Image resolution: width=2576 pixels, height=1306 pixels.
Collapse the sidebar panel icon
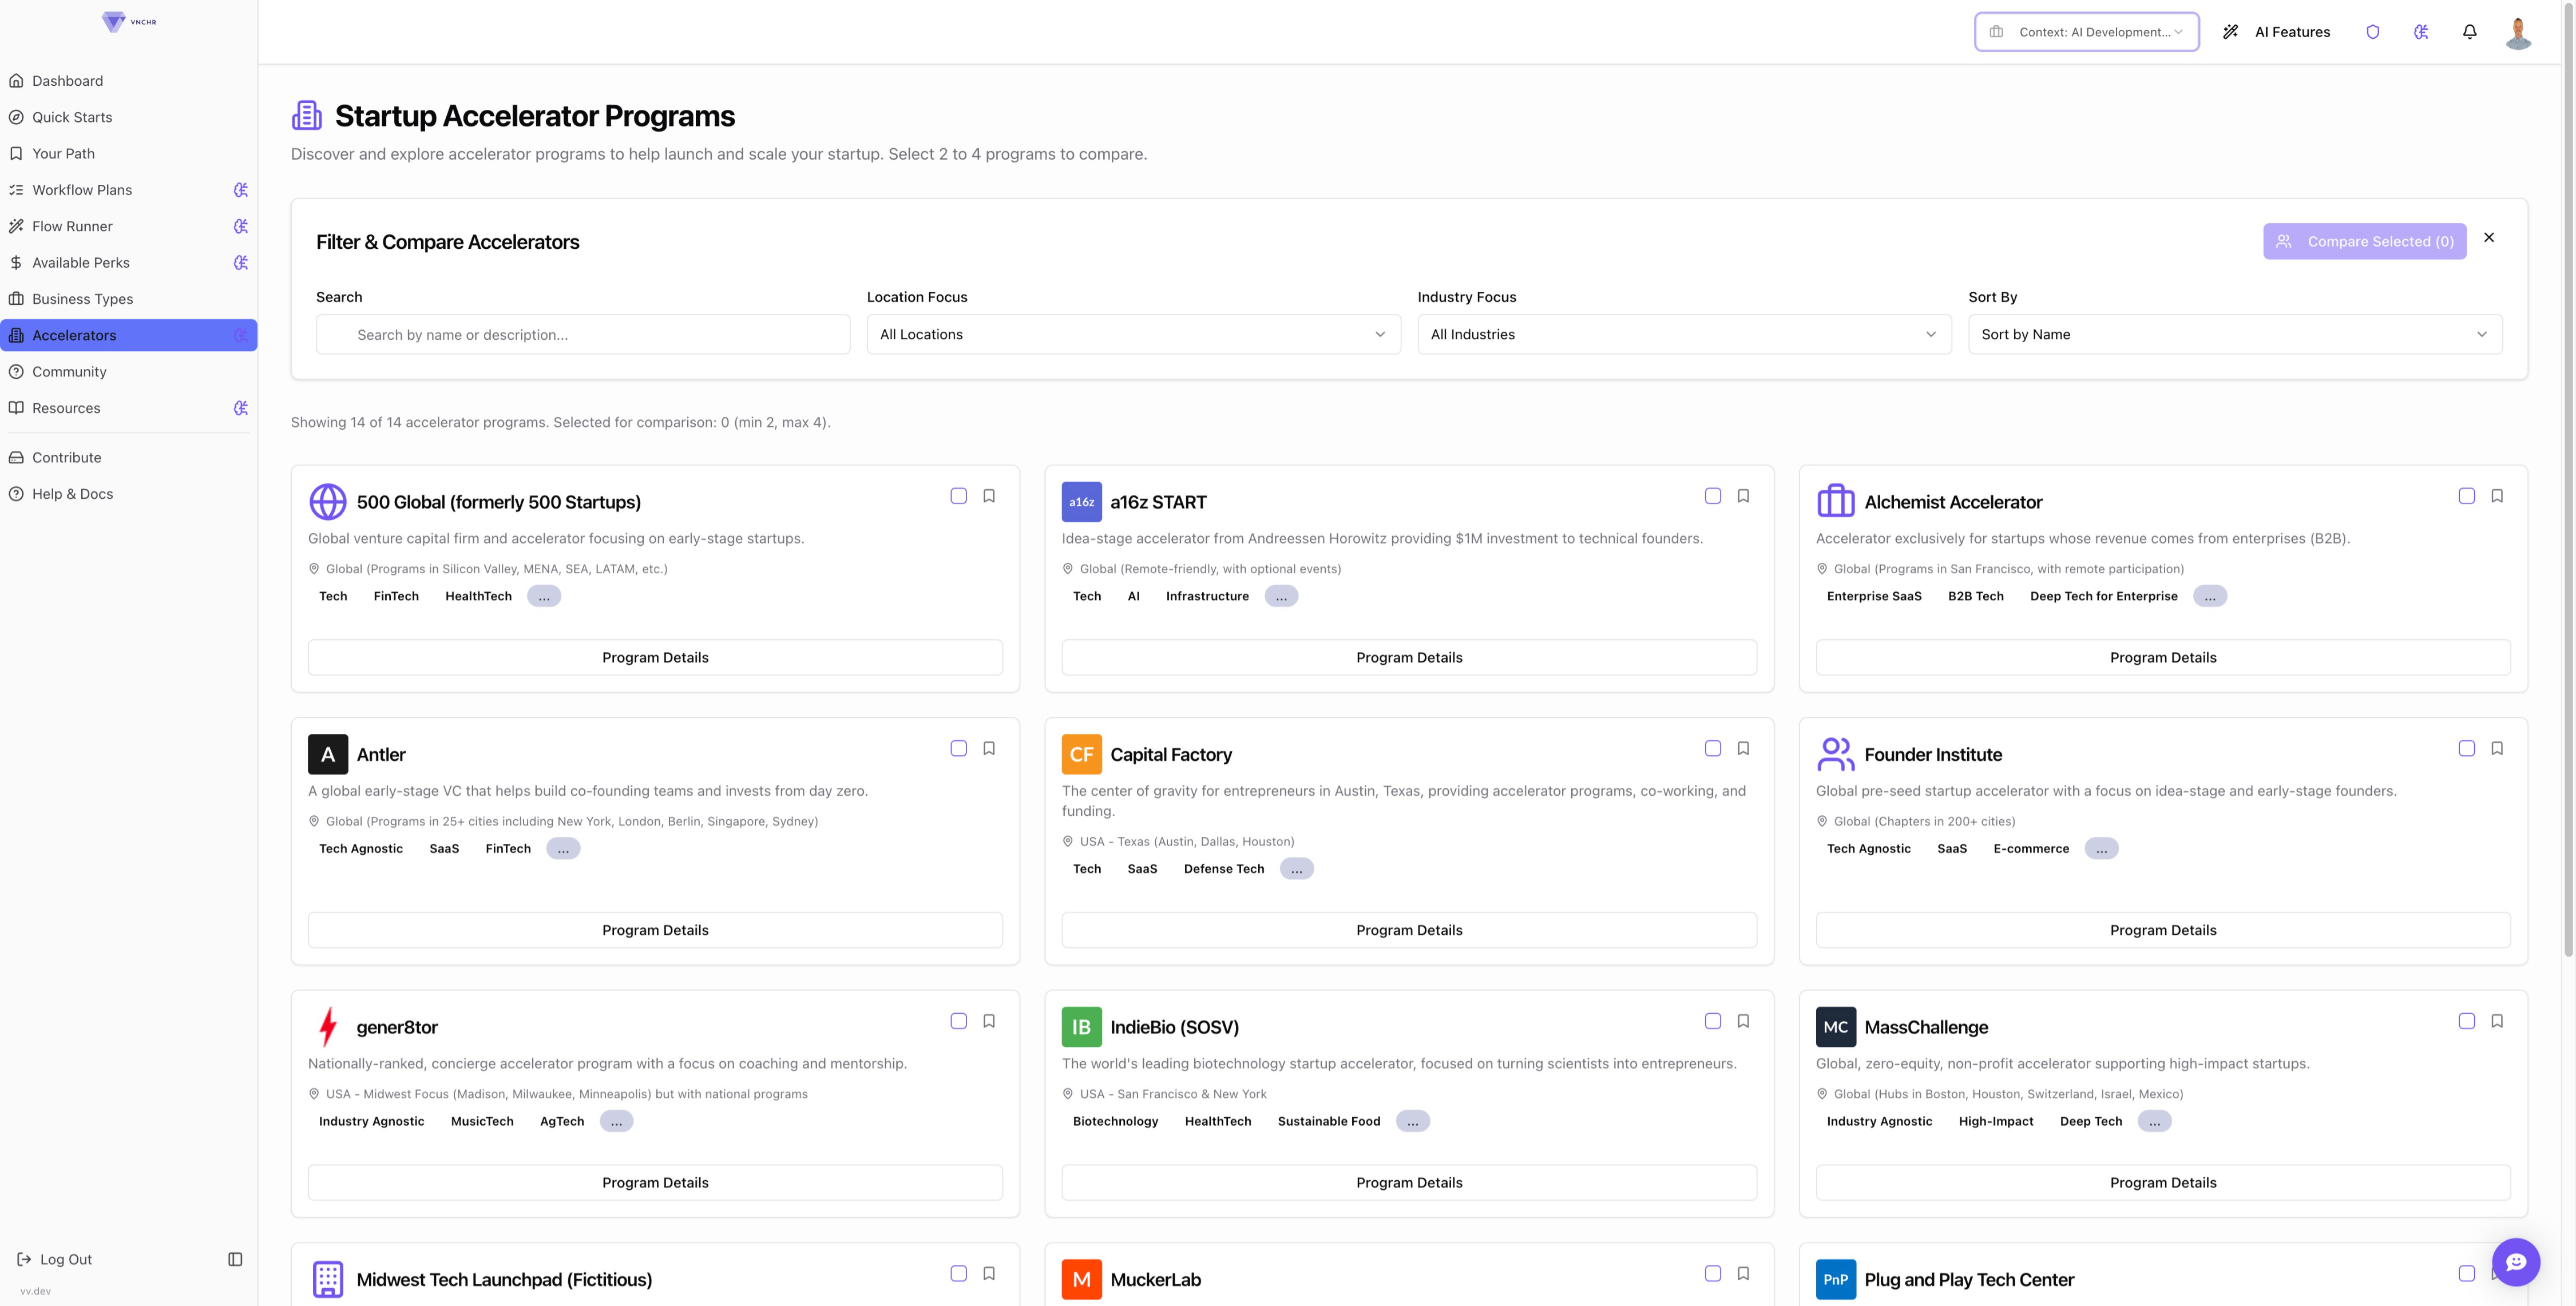(x=235, y=1259)
